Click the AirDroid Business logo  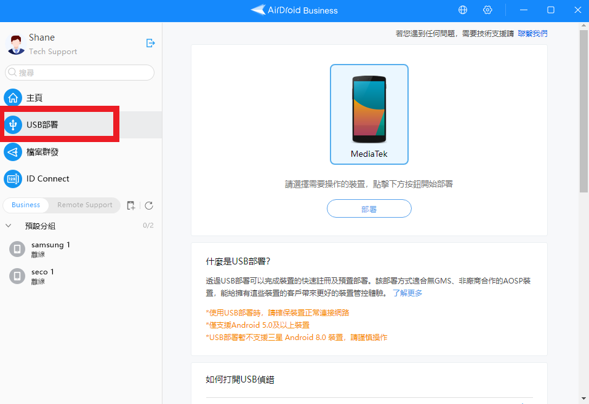[x=294, y=10]
